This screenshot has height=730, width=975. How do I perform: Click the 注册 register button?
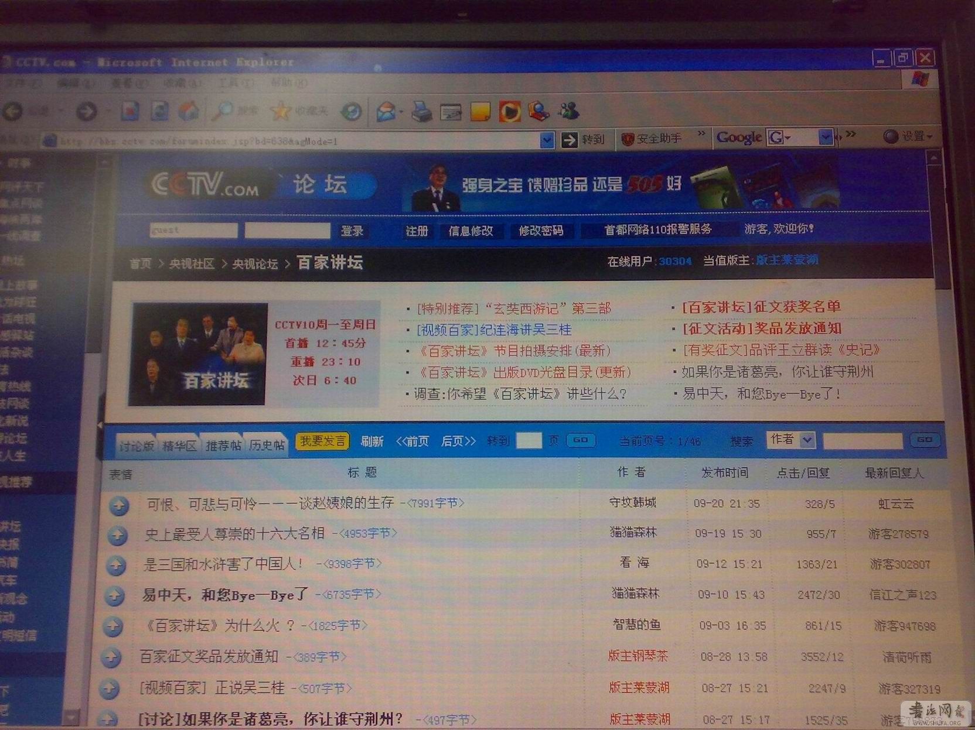point(417,231)
